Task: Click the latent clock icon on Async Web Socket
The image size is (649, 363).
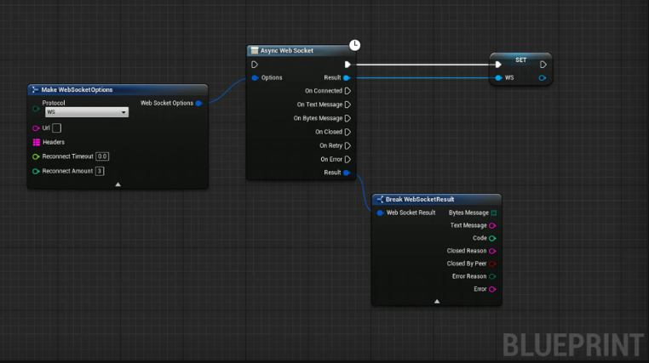Action: point(354,45)
